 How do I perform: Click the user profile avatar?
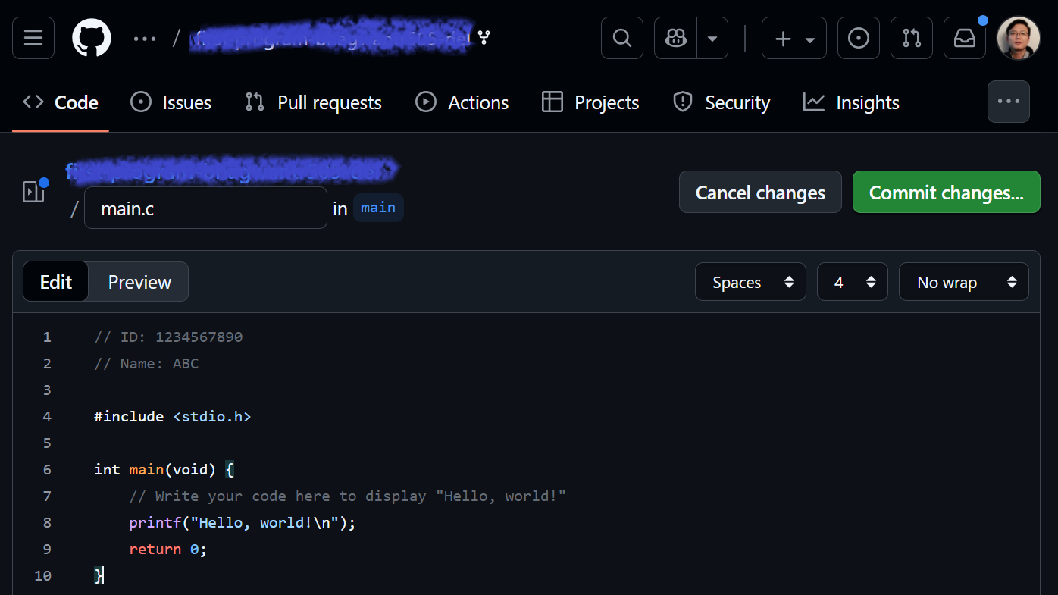1018,38
